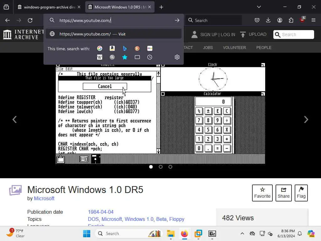
Task: Switch to Microsoft Windows 1.0 DR5 tab
Action: [x=120, y=7]
